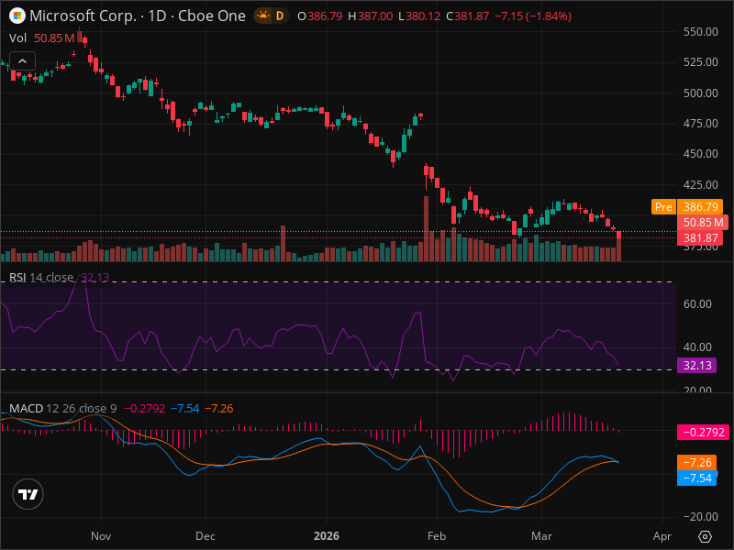Click the 450.00 price scale value
Screen dimensions: 734x550
pos(700,154)
